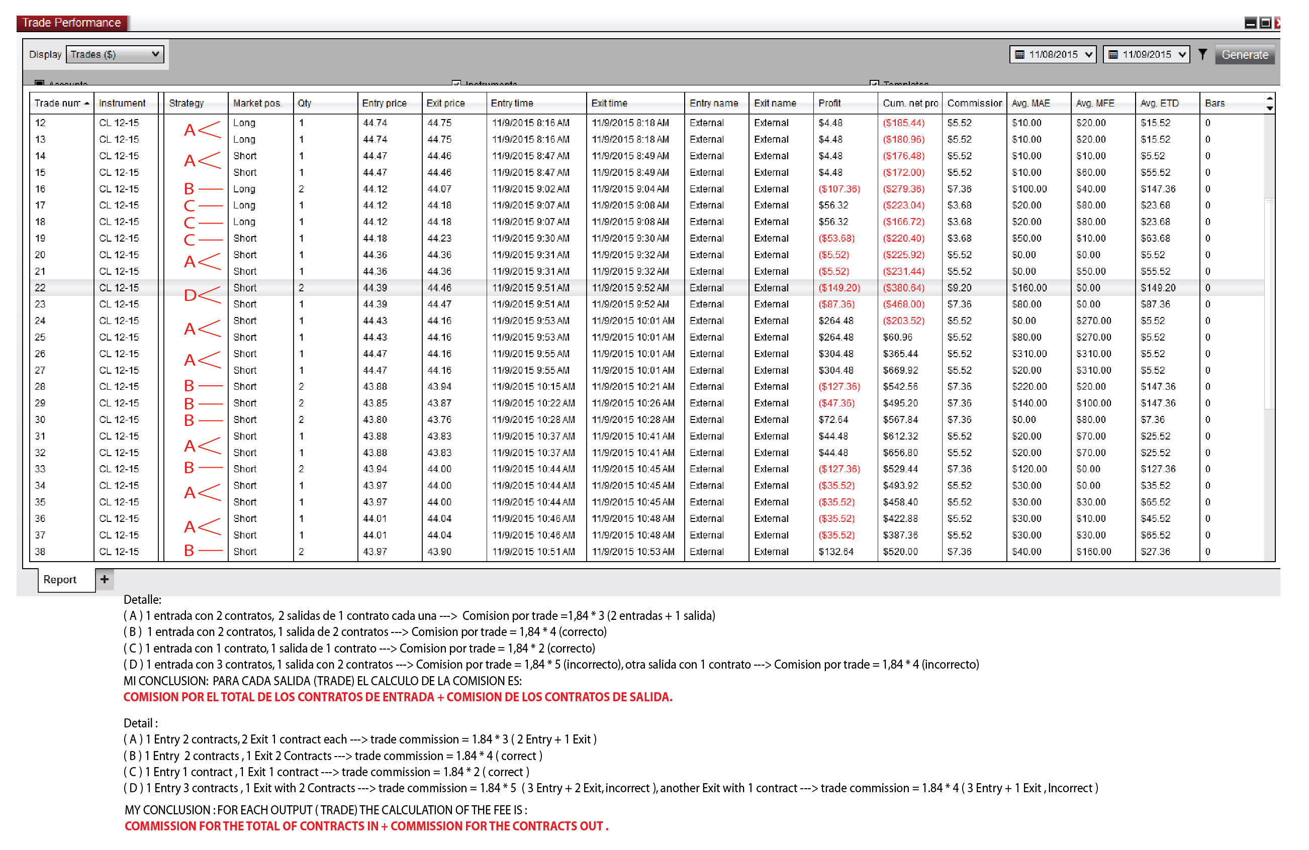
Task: Switch to the Report tab
Action: point(60,580)
